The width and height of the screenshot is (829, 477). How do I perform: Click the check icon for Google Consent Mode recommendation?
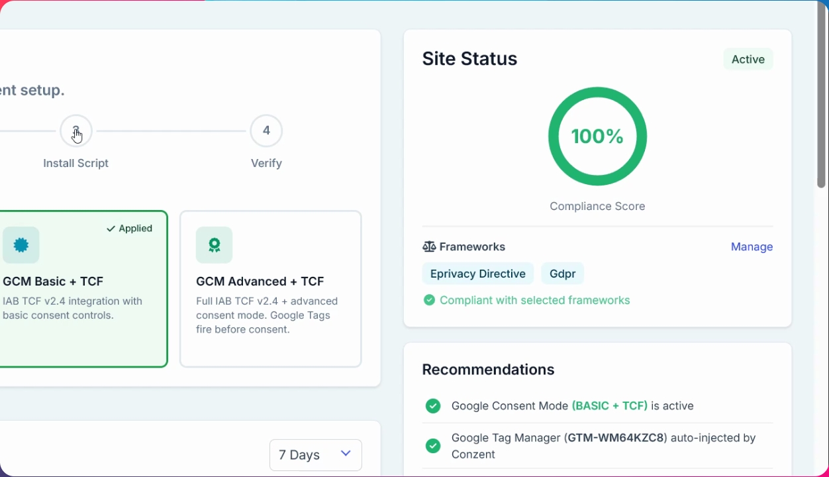point(433,405)
